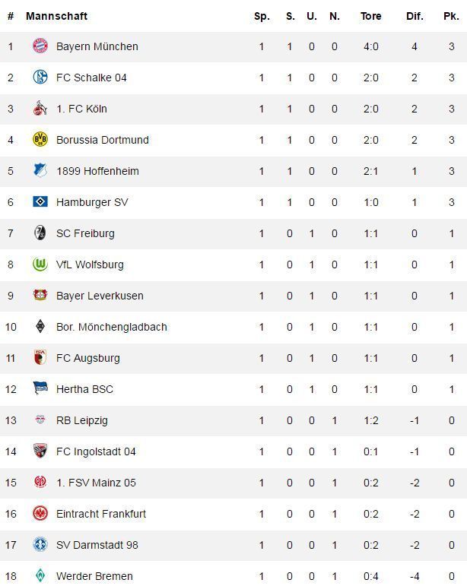467x586 pixels.
Task: Click the Hamburger SV diamond logo
Action: tap(40, 202)
